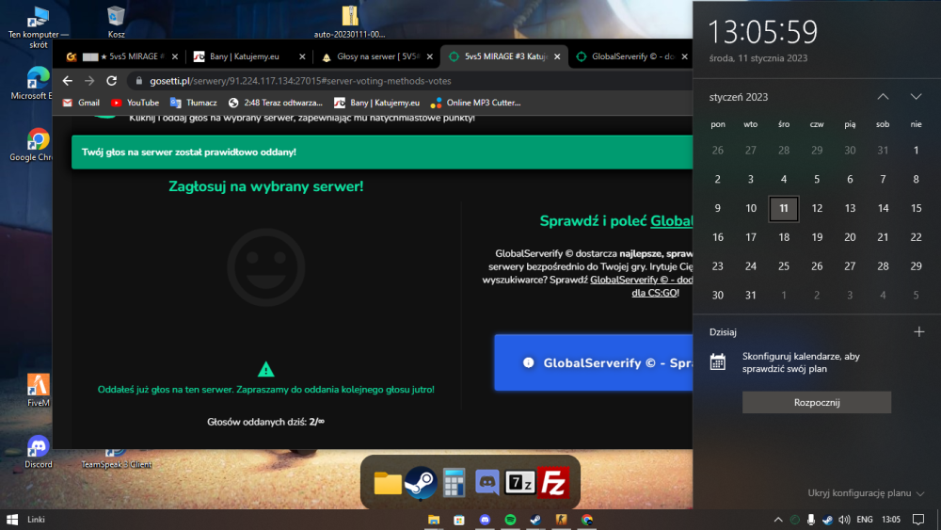Open the volume control tray icon

[x=844, y=520]
